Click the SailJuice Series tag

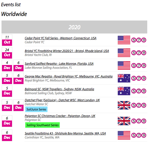pos(36,109)
